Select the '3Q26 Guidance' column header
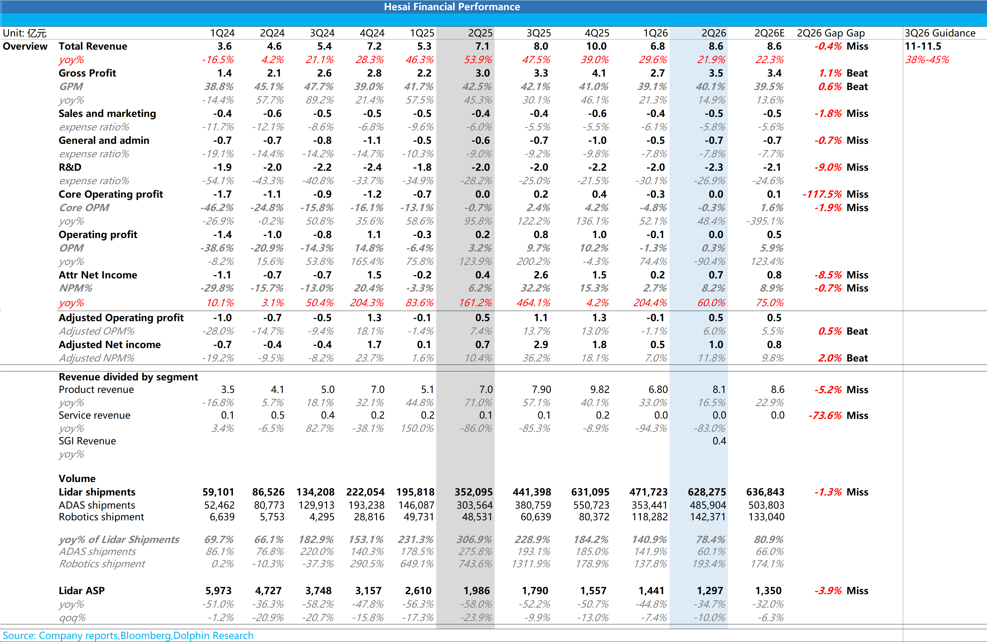This screenshot has height=642, width=987. 940,33
